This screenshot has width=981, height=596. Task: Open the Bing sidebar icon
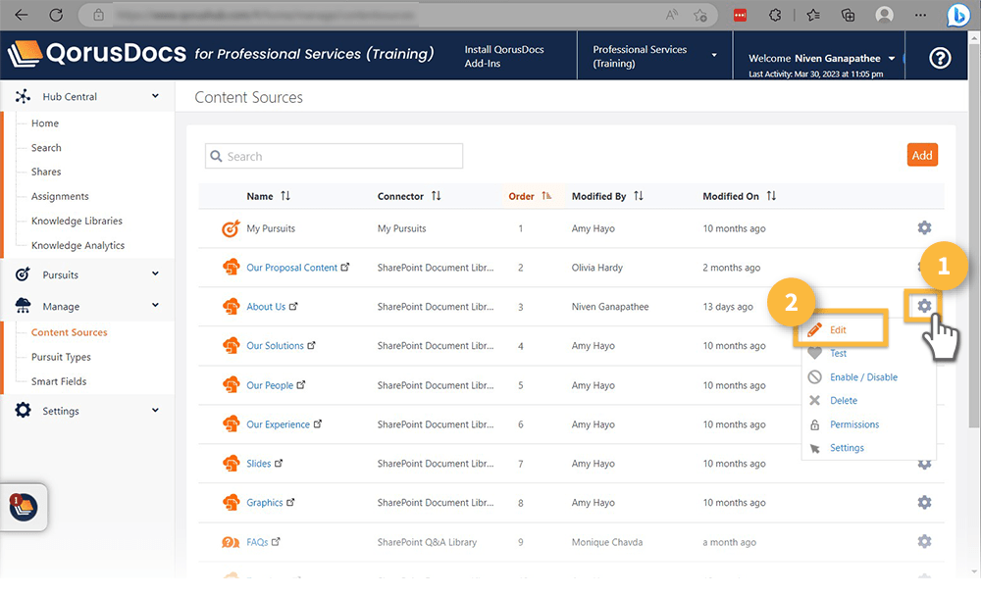click(957, 15)
